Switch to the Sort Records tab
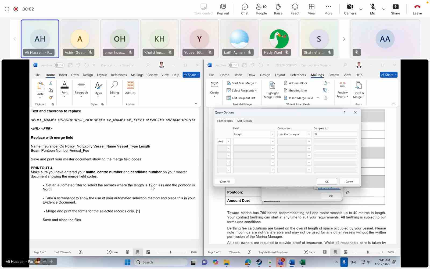Image resolution: width=430 pixels, height=269 pixels. click(x=244, y=121)
